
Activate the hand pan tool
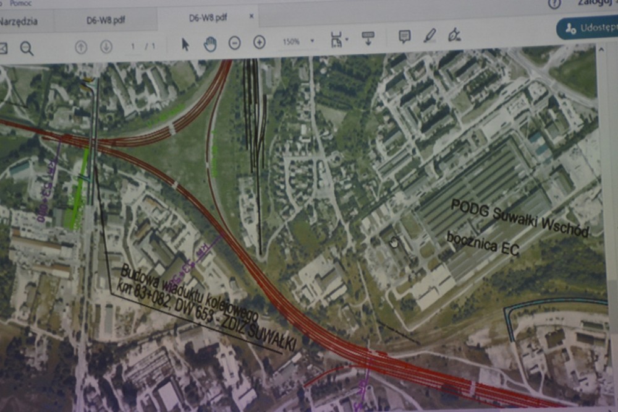tap(210, 43)
